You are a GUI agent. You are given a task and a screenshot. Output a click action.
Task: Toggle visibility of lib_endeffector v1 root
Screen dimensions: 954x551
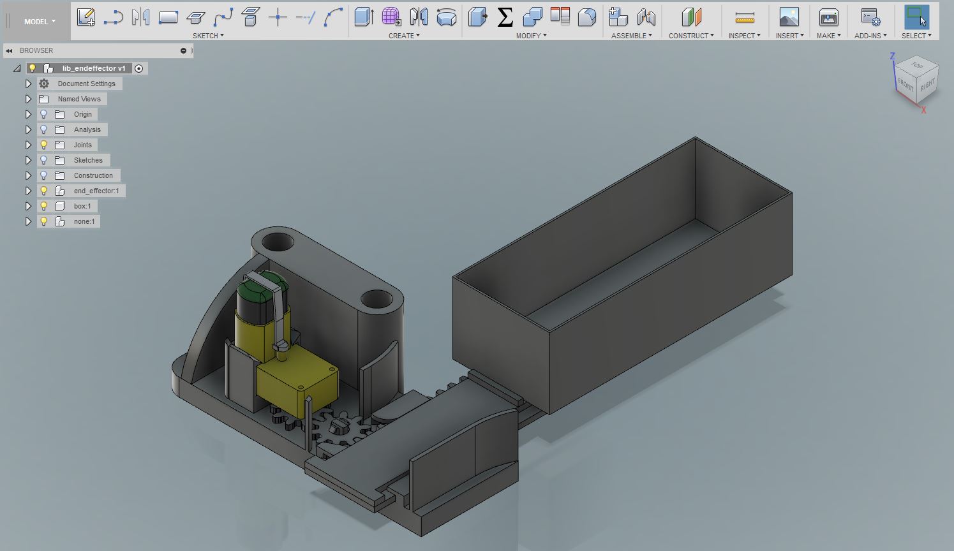[33, 68]
